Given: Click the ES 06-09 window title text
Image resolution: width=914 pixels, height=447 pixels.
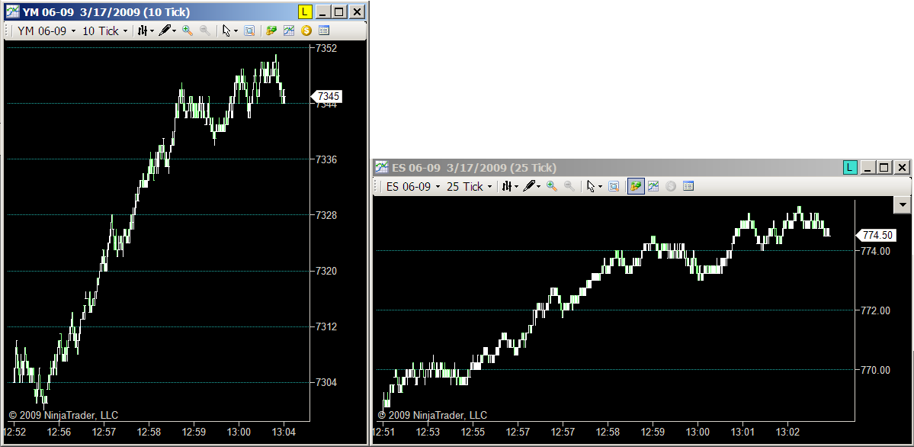Looking at the screenshot, I should (x=474, y=168).
